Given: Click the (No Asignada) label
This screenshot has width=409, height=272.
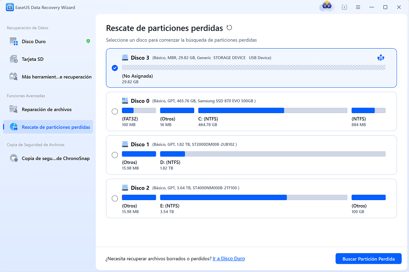Looking at the screenshot, I should point(137,76).
